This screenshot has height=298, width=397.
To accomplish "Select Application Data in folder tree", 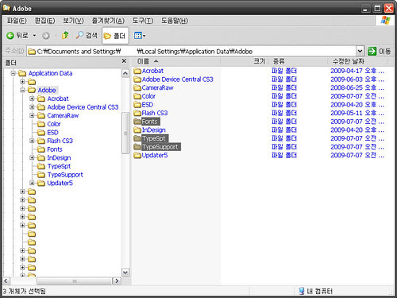I will [x=50, y=73].
